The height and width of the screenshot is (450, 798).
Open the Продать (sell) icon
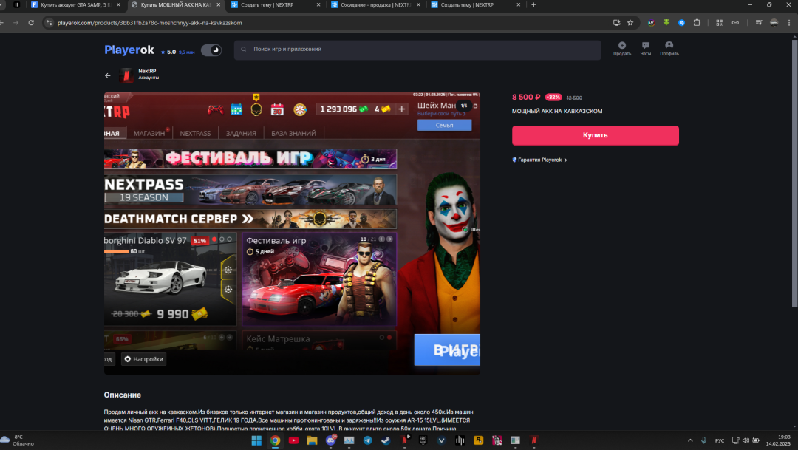coord(622,48)
